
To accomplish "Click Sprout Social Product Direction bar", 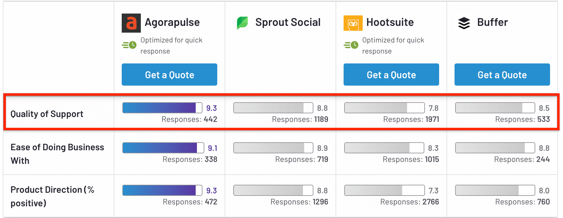I will [x=273, y=190].
